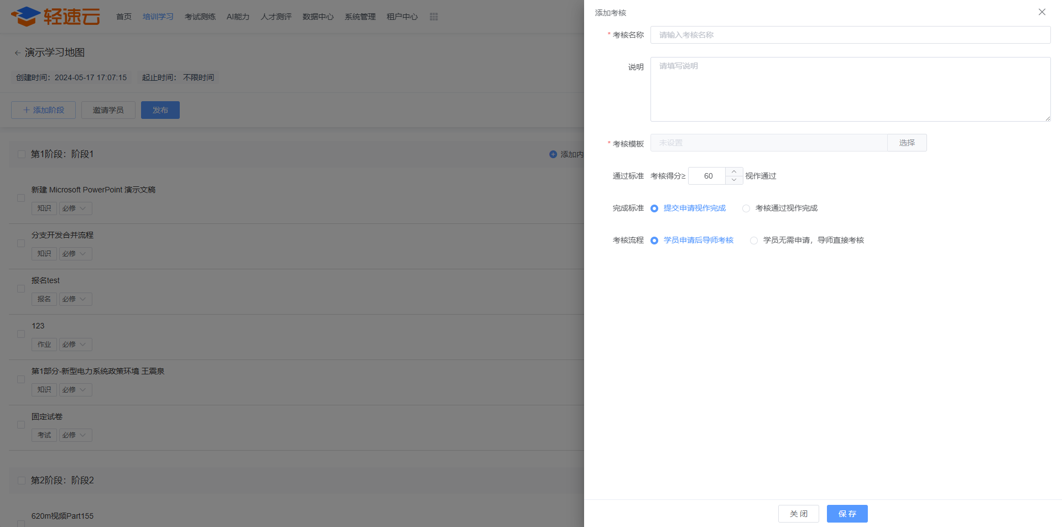
Task: Decrease the passing score with down arrow
Action: coord(734,180)
